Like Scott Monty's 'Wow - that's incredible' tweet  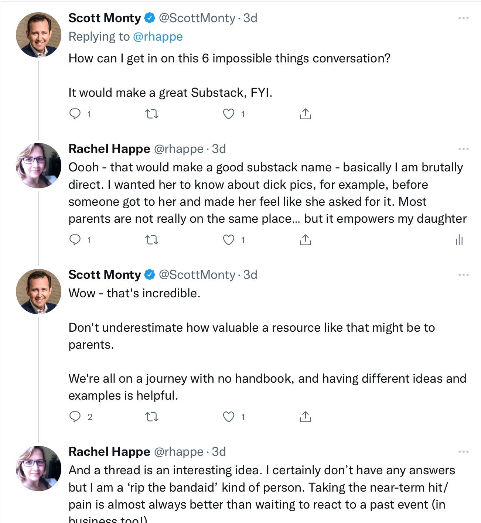tap(229, 417)
